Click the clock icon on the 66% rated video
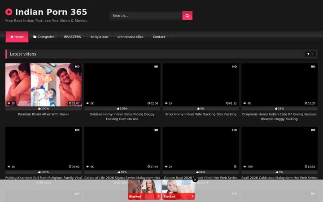The image size is (323, 202). click(x=235, y=167)
